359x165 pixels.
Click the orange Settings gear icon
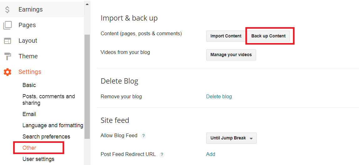coord(8,72)
